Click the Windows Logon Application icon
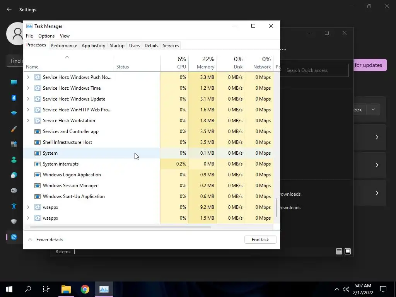Screen dimensions: 396x297 click(38, 175)
